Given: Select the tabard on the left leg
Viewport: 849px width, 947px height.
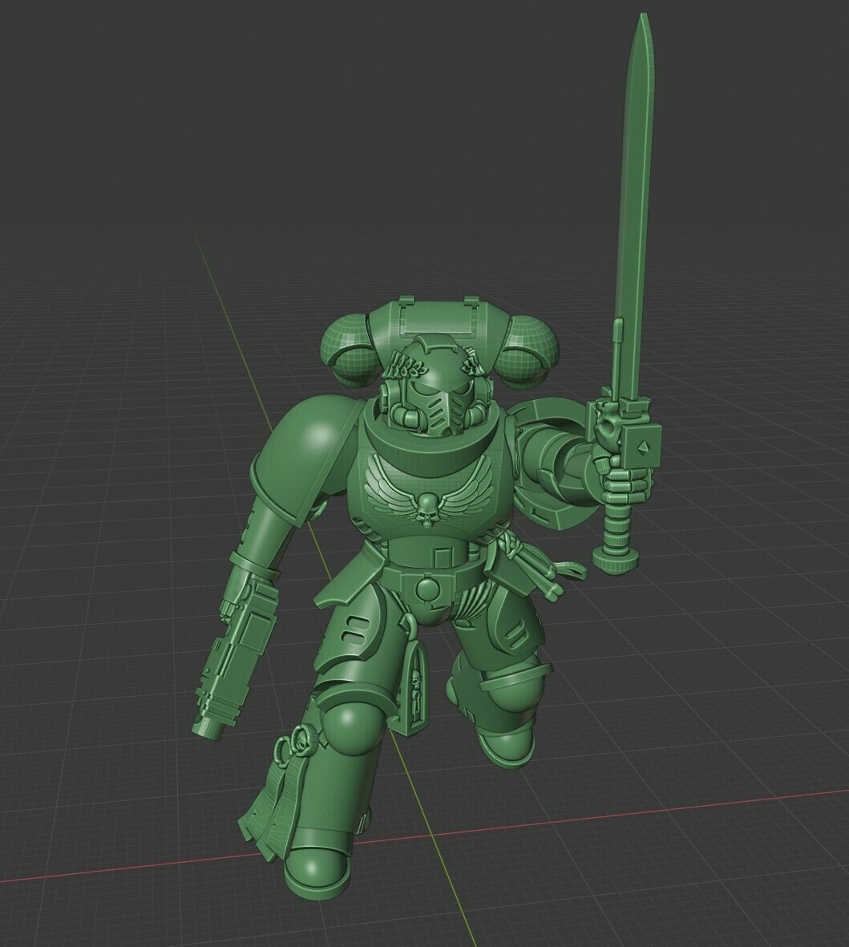Looking at the screenshot, I should click(x=273, y=802).
